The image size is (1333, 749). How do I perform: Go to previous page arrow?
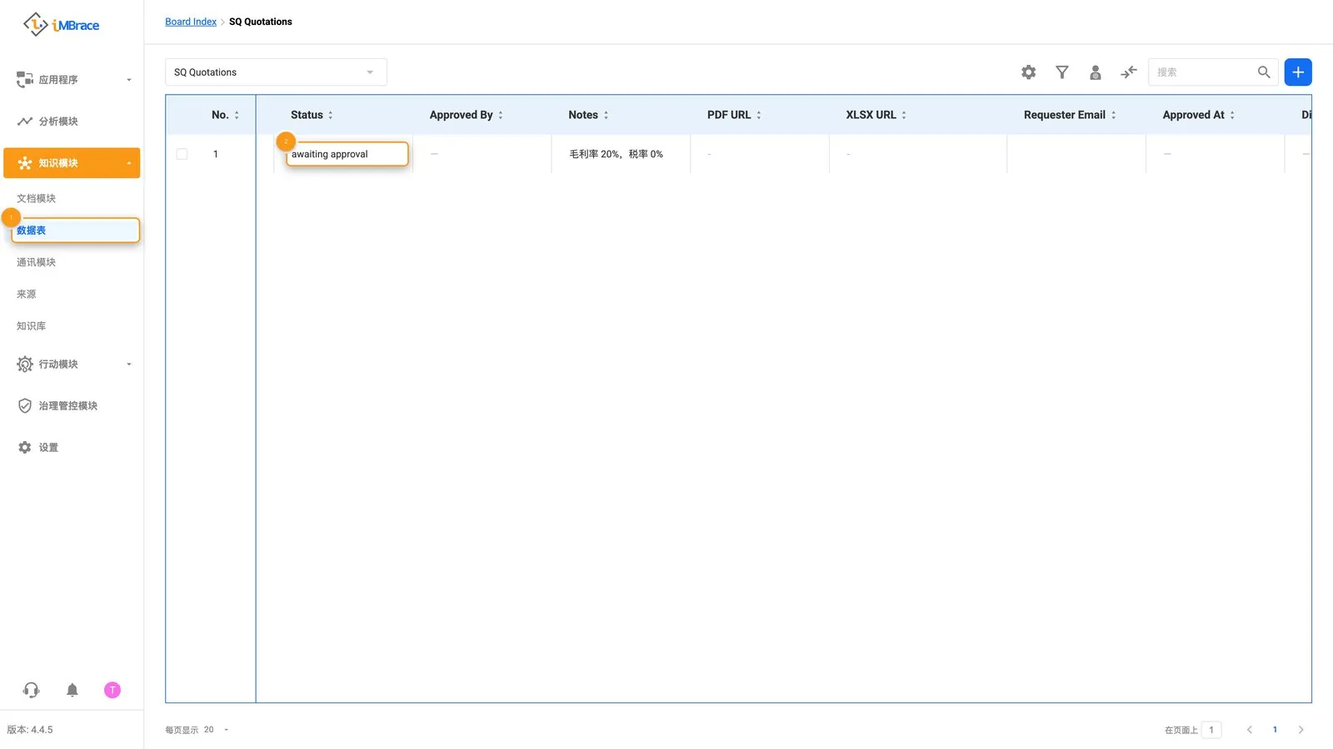pos(1249,730)
